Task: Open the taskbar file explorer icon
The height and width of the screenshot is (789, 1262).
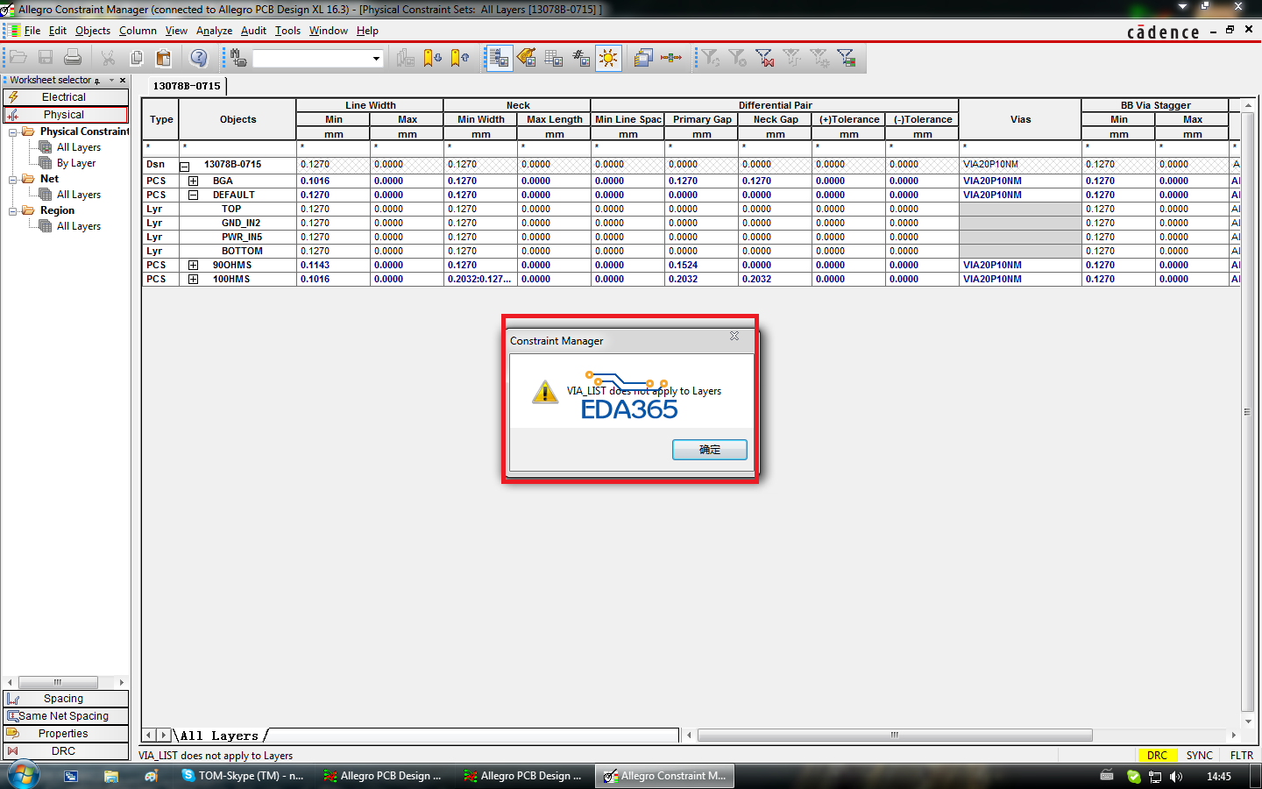Action: pos(111,776)
